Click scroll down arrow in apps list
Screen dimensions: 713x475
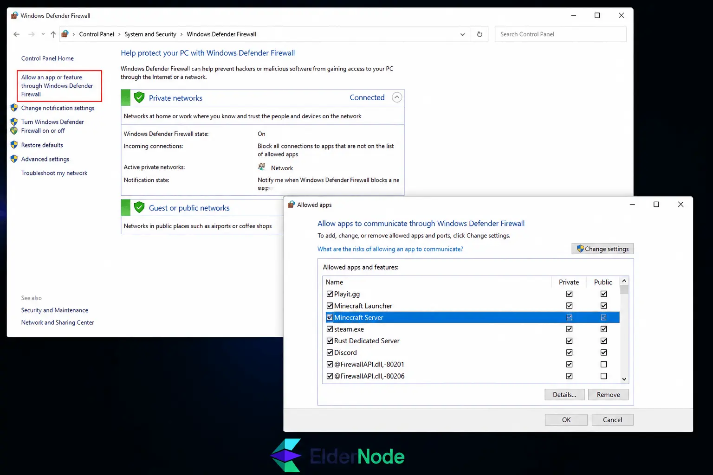pos(624,379)
